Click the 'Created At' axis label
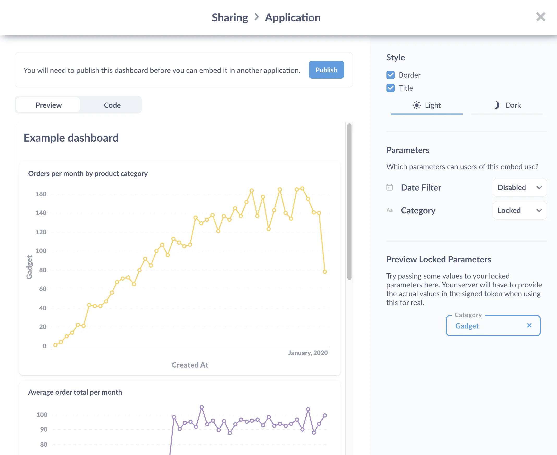This screenshot has width=557, height=455. coord(190,365)
